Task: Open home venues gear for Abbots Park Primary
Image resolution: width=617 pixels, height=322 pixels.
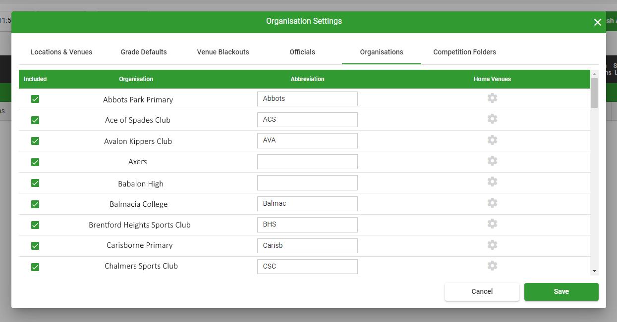Action: pos(492,98)
